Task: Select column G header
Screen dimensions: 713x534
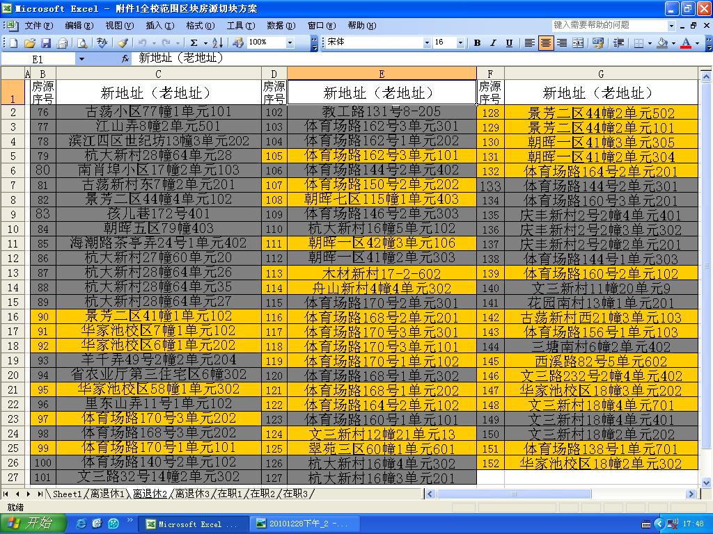Action: tap(601, 74)
